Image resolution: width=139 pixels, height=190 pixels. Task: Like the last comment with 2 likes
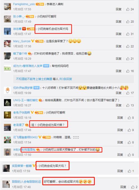(133, 187)
